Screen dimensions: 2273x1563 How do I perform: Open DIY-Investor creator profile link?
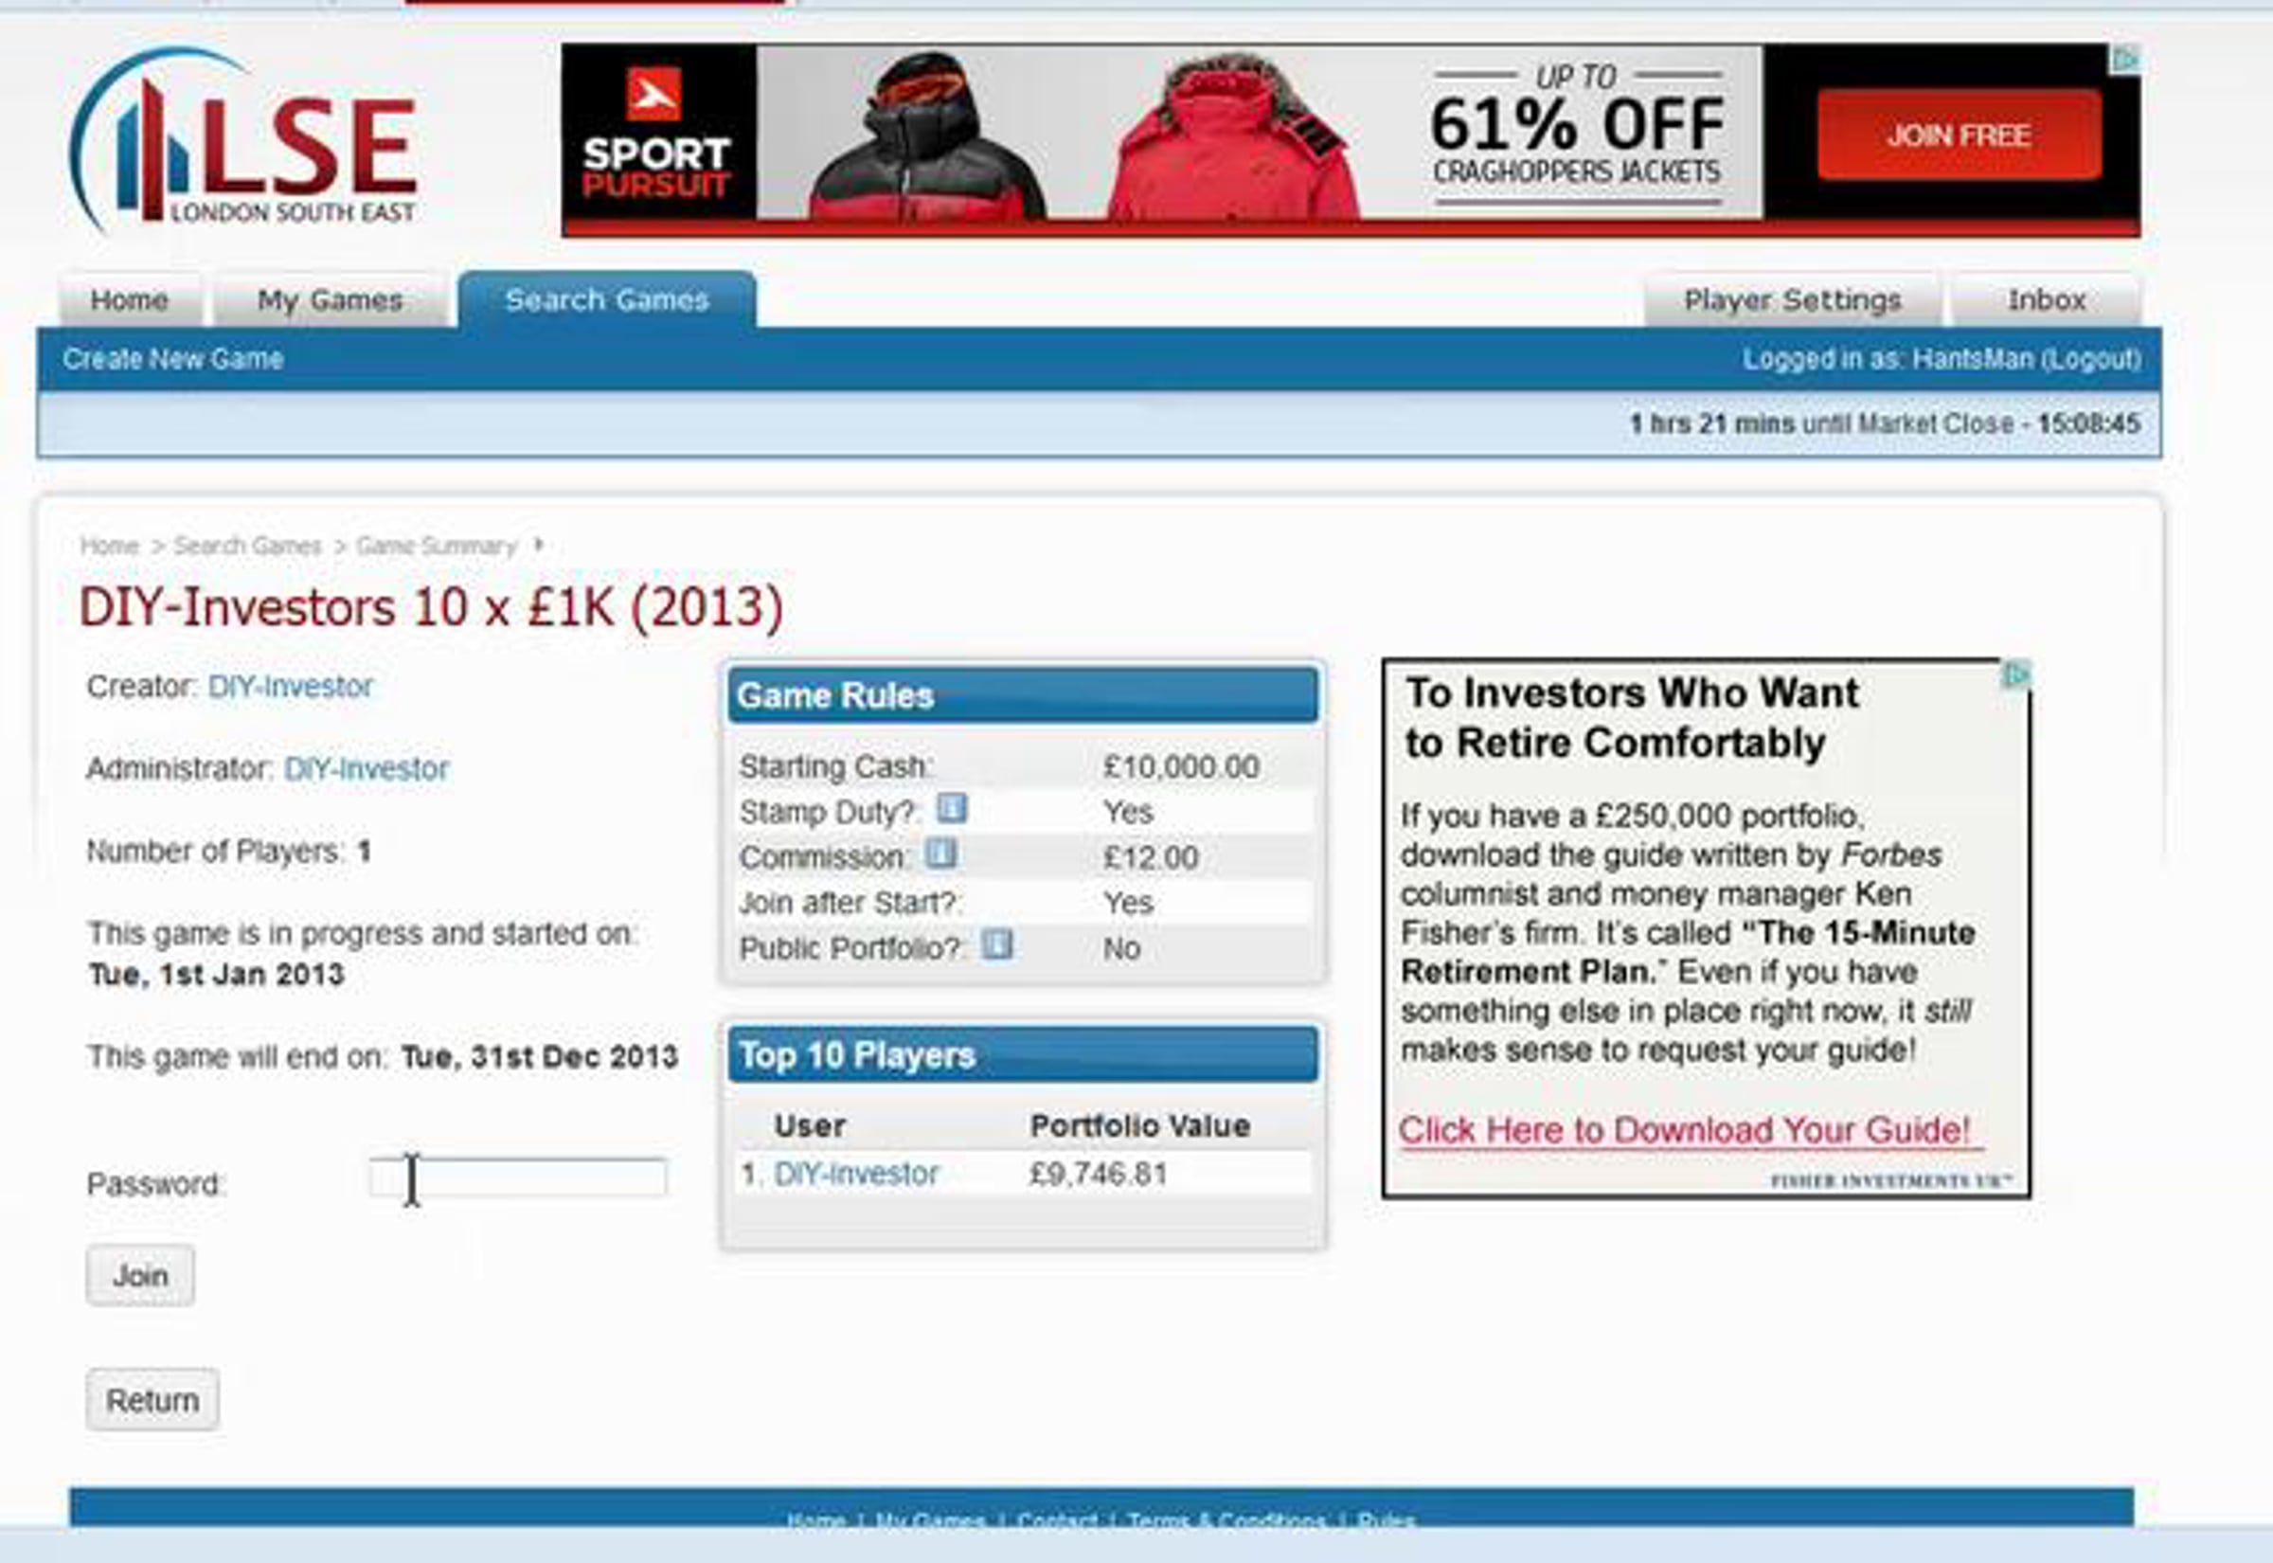[x=290, y=687]
